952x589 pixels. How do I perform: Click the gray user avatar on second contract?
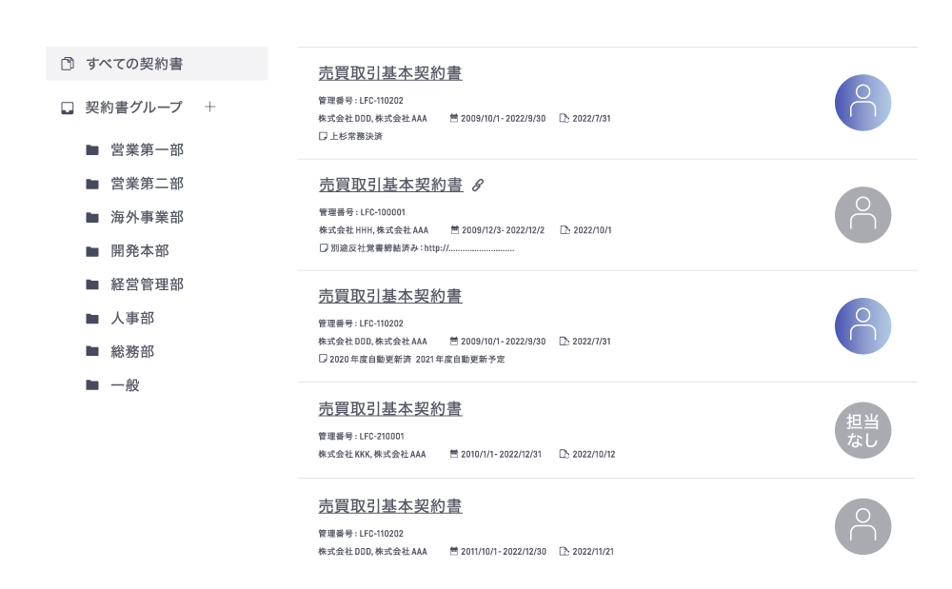pyautogui.click(x=863, y=215)
